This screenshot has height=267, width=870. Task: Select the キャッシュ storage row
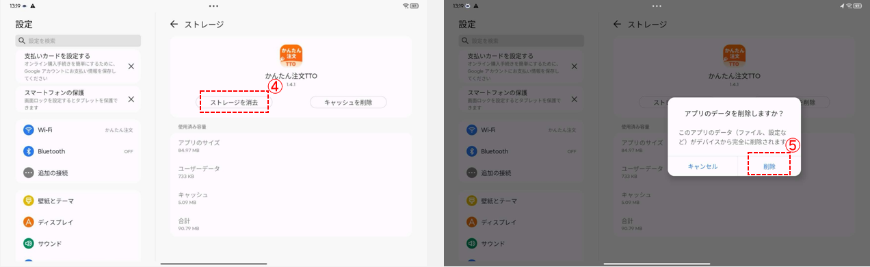pyautogui.click(x=291, y=198)
